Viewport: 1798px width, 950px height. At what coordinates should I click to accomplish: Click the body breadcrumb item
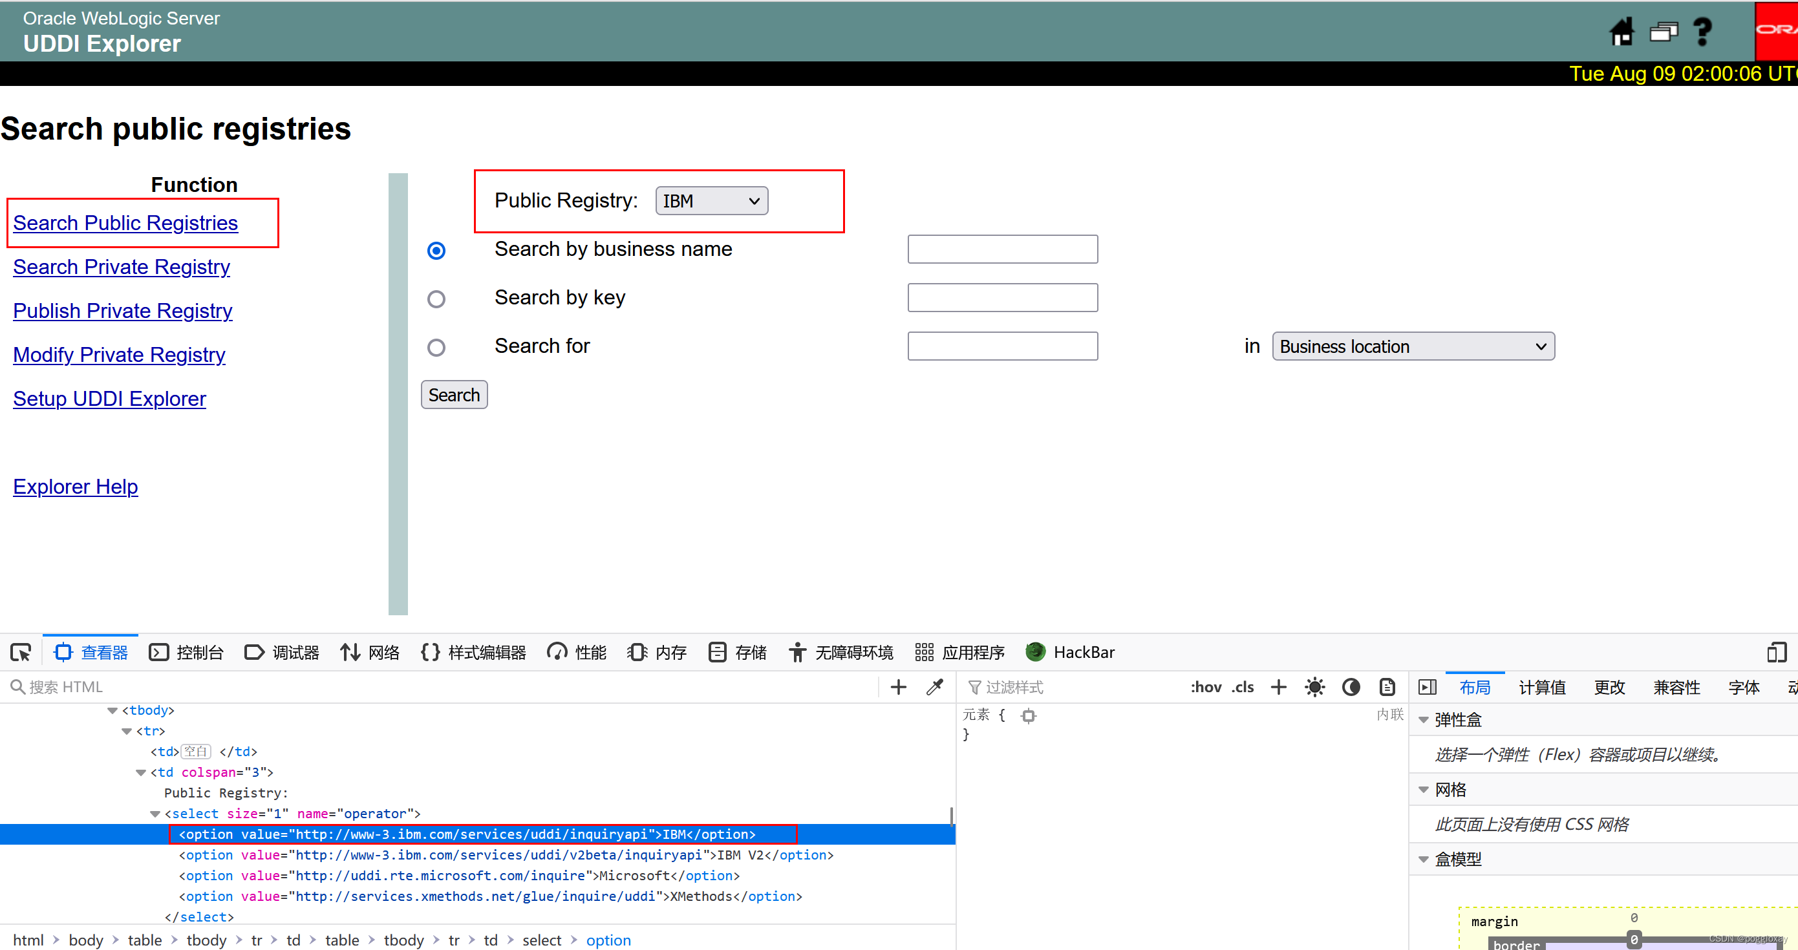tap(86, 940)
